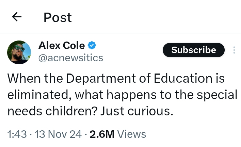The image size is (241, 147).
Task: Click the 13 Nov 24 date
Action: coord(58,134)
